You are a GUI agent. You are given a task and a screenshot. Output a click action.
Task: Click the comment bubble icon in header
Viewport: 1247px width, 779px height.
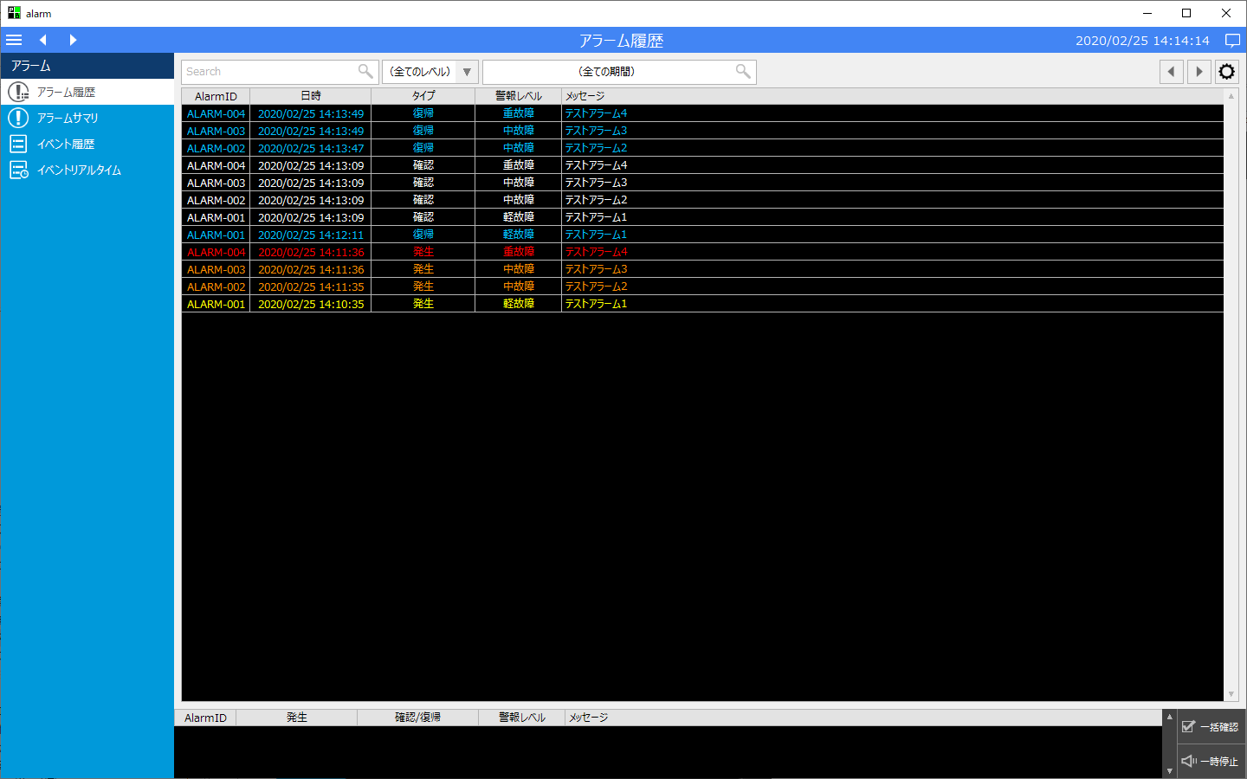tap(1232, 41)
